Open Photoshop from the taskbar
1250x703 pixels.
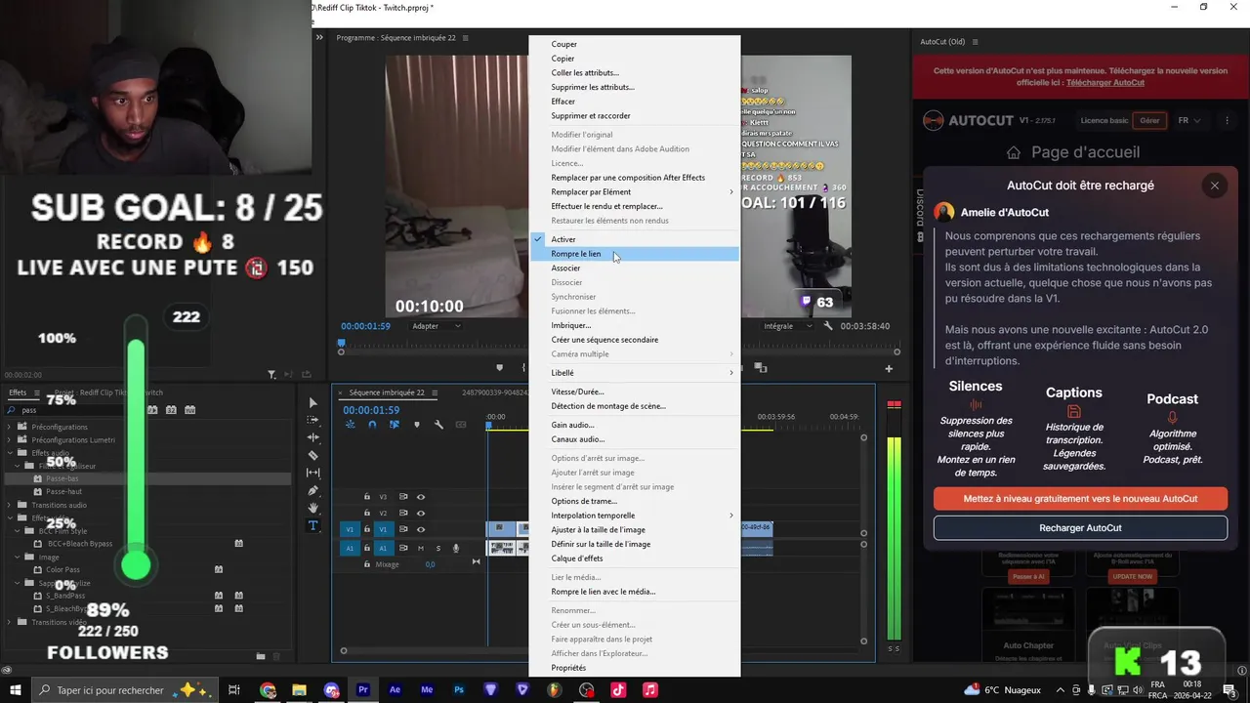tap(458, 689)
